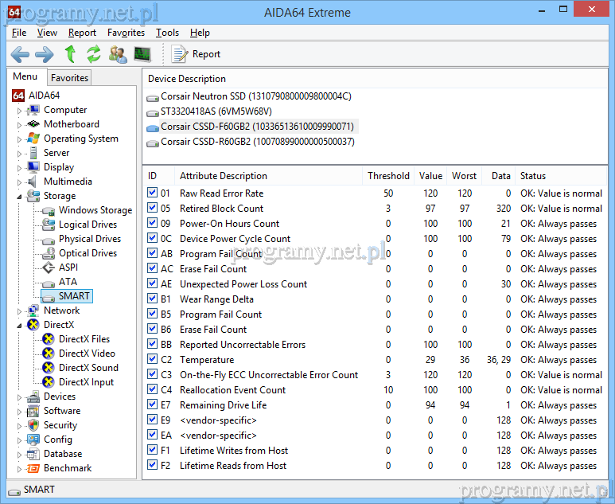Uncheck the Raw Read Error Rate checkbox
This screenshot has height=504, width=615.
point(153,193)
